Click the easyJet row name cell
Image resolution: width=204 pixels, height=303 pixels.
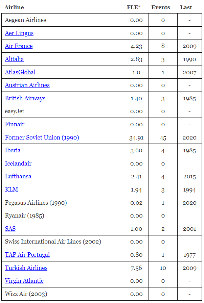(15, 111)
